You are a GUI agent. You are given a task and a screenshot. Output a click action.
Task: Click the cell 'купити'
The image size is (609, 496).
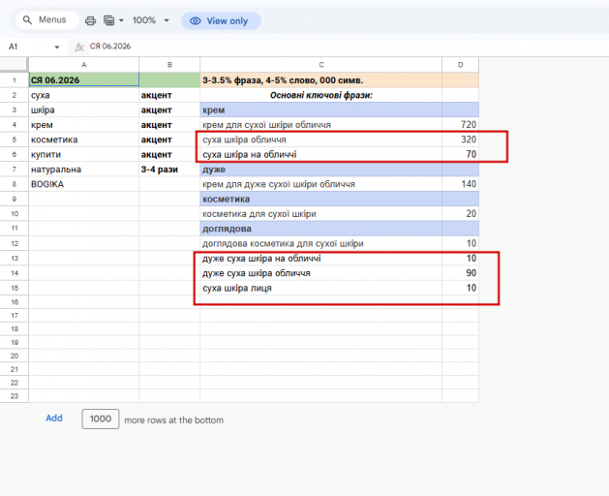(x=84, y=154)
